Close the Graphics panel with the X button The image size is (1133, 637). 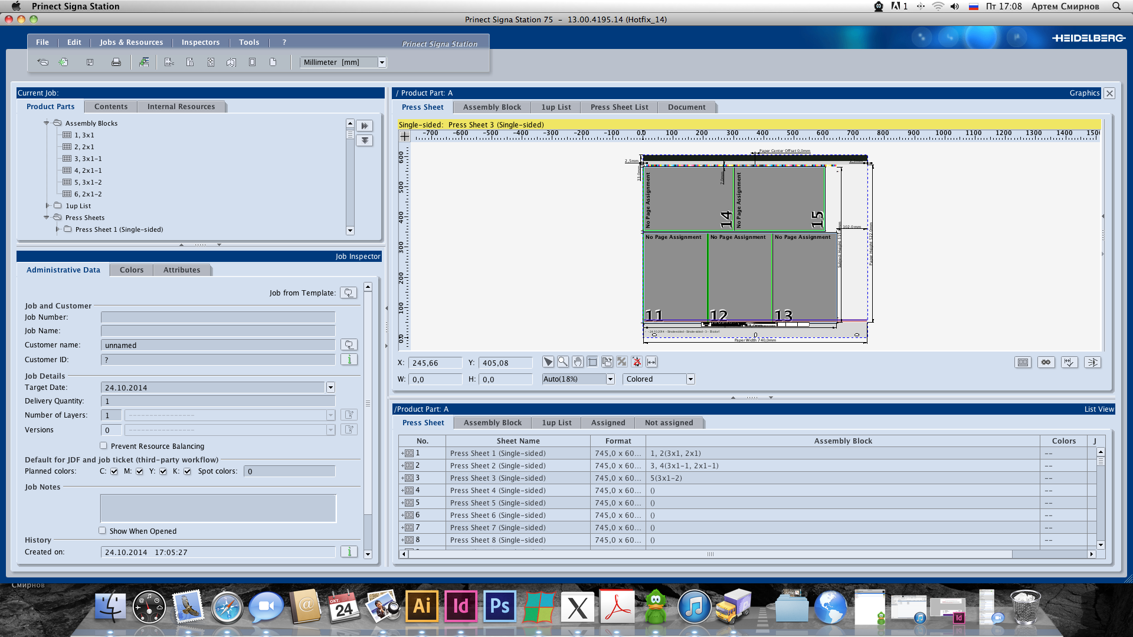click(1109, 93)
